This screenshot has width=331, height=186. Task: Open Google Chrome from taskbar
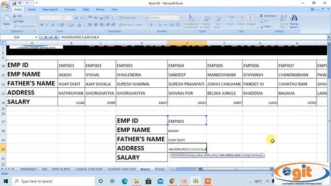(x=172, y=181)
